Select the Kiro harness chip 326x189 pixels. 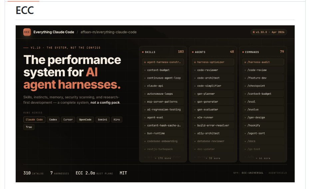117,120
